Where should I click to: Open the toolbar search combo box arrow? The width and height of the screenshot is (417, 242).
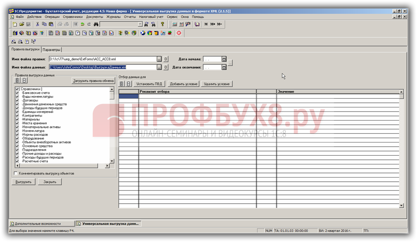pyautogui.click(x=140, y=24)
